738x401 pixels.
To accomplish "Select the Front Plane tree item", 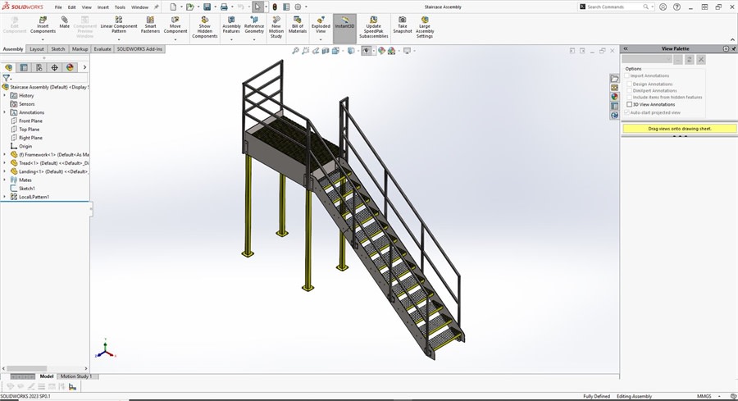I will click(30, 121).
